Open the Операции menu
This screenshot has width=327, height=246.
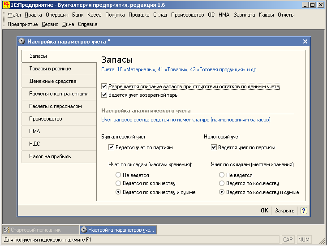[57, 15]
